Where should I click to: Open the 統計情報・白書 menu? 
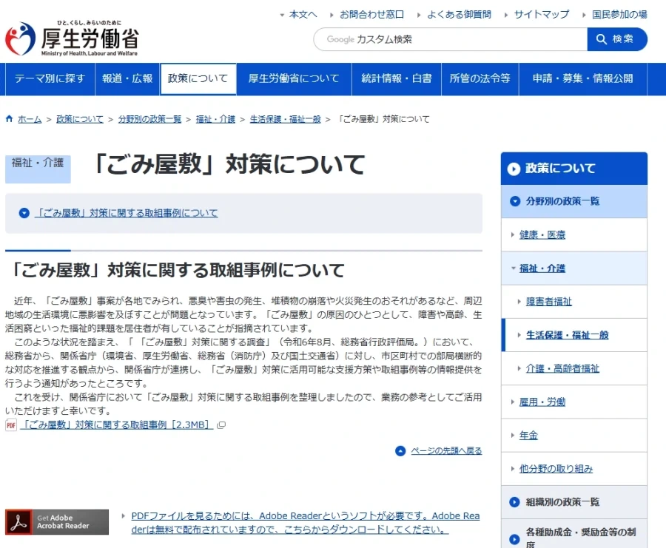pos(397,78)
